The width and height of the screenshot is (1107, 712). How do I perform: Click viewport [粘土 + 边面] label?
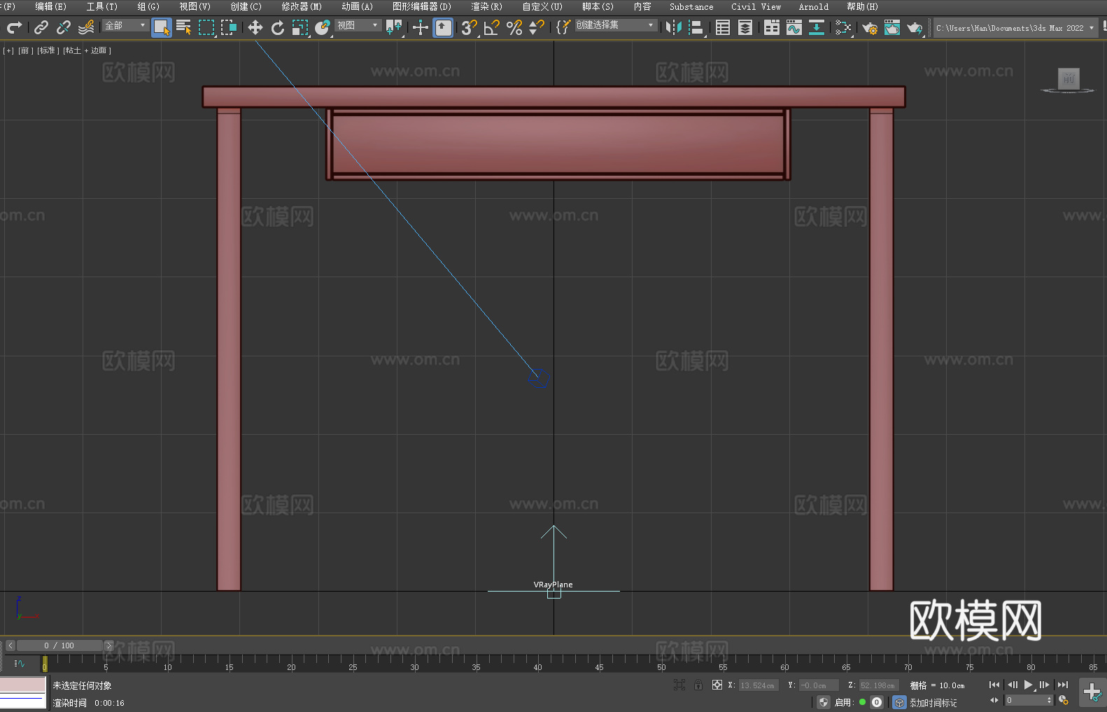(x=87, y=50)
